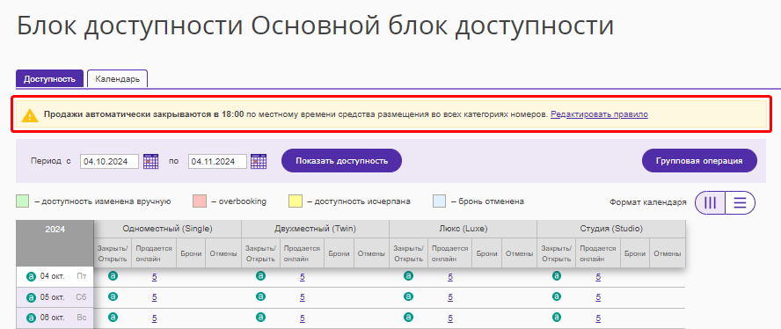Click the 2024 year header cell
The height and width of the screenshot is (329, 781).
click(55, 244)
